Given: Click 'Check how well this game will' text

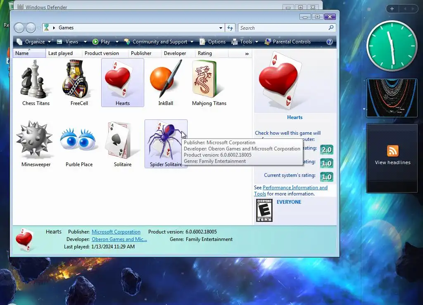Looking at the screenshot, I should point(288,133).
